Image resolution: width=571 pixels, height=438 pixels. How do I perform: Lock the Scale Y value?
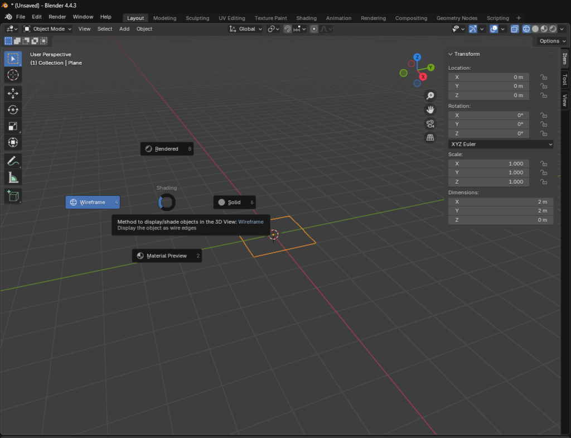coord(544,173)
